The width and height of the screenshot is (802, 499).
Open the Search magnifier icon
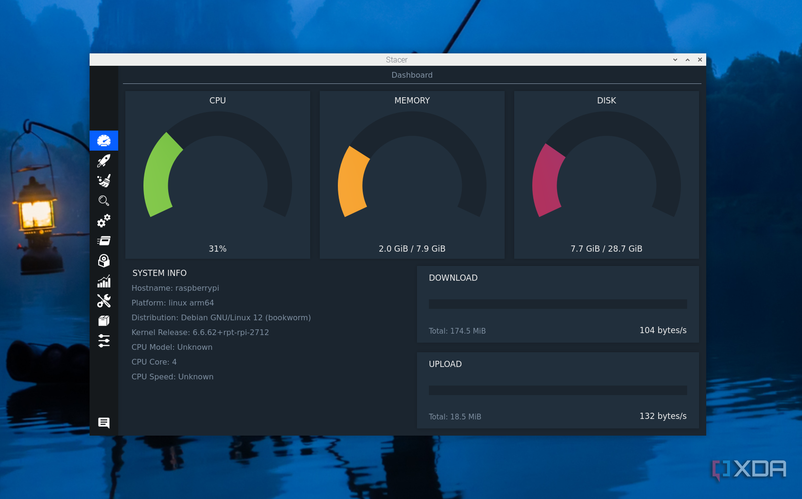click(104, 201)
